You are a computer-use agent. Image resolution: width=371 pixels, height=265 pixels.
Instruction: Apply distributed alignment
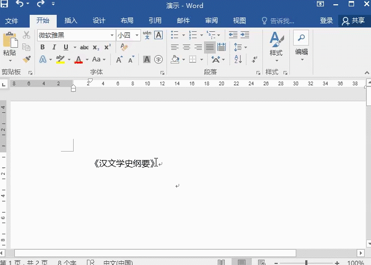(222, 47)
